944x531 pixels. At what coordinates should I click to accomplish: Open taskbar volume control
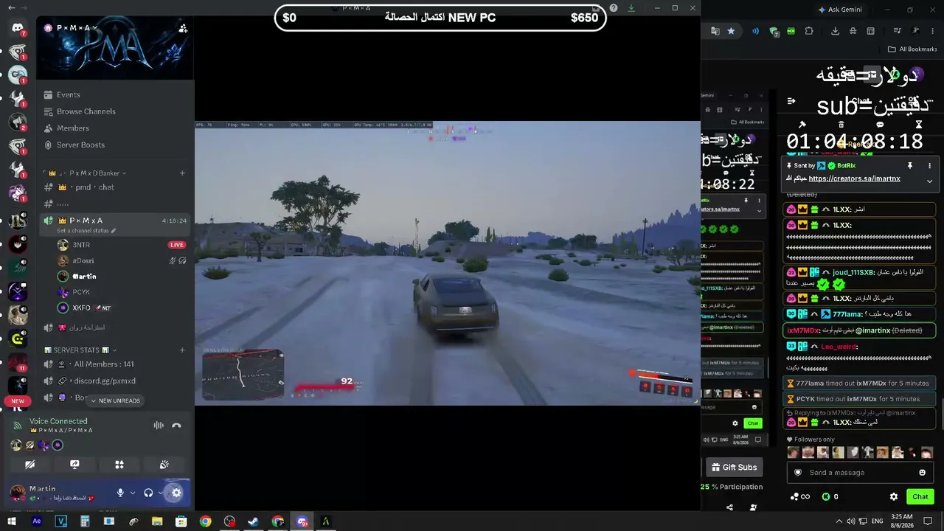[851, 521]
